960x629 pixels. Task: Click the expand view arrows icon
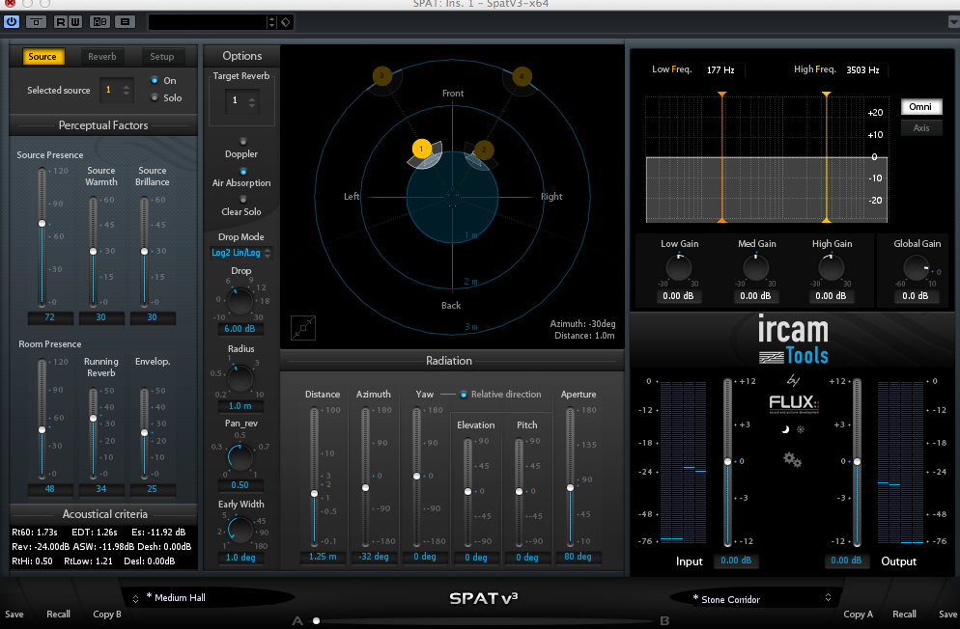[304, 329]
